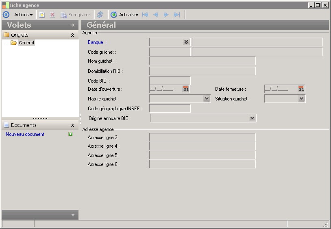The image size is (331, 229).
Task: Open the Situation guichet dropdown
Action: pos(301,98)
